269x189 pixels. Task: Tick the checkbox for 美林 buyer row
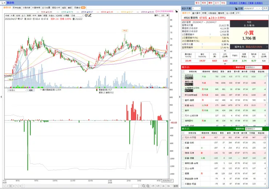click(183, 110)
